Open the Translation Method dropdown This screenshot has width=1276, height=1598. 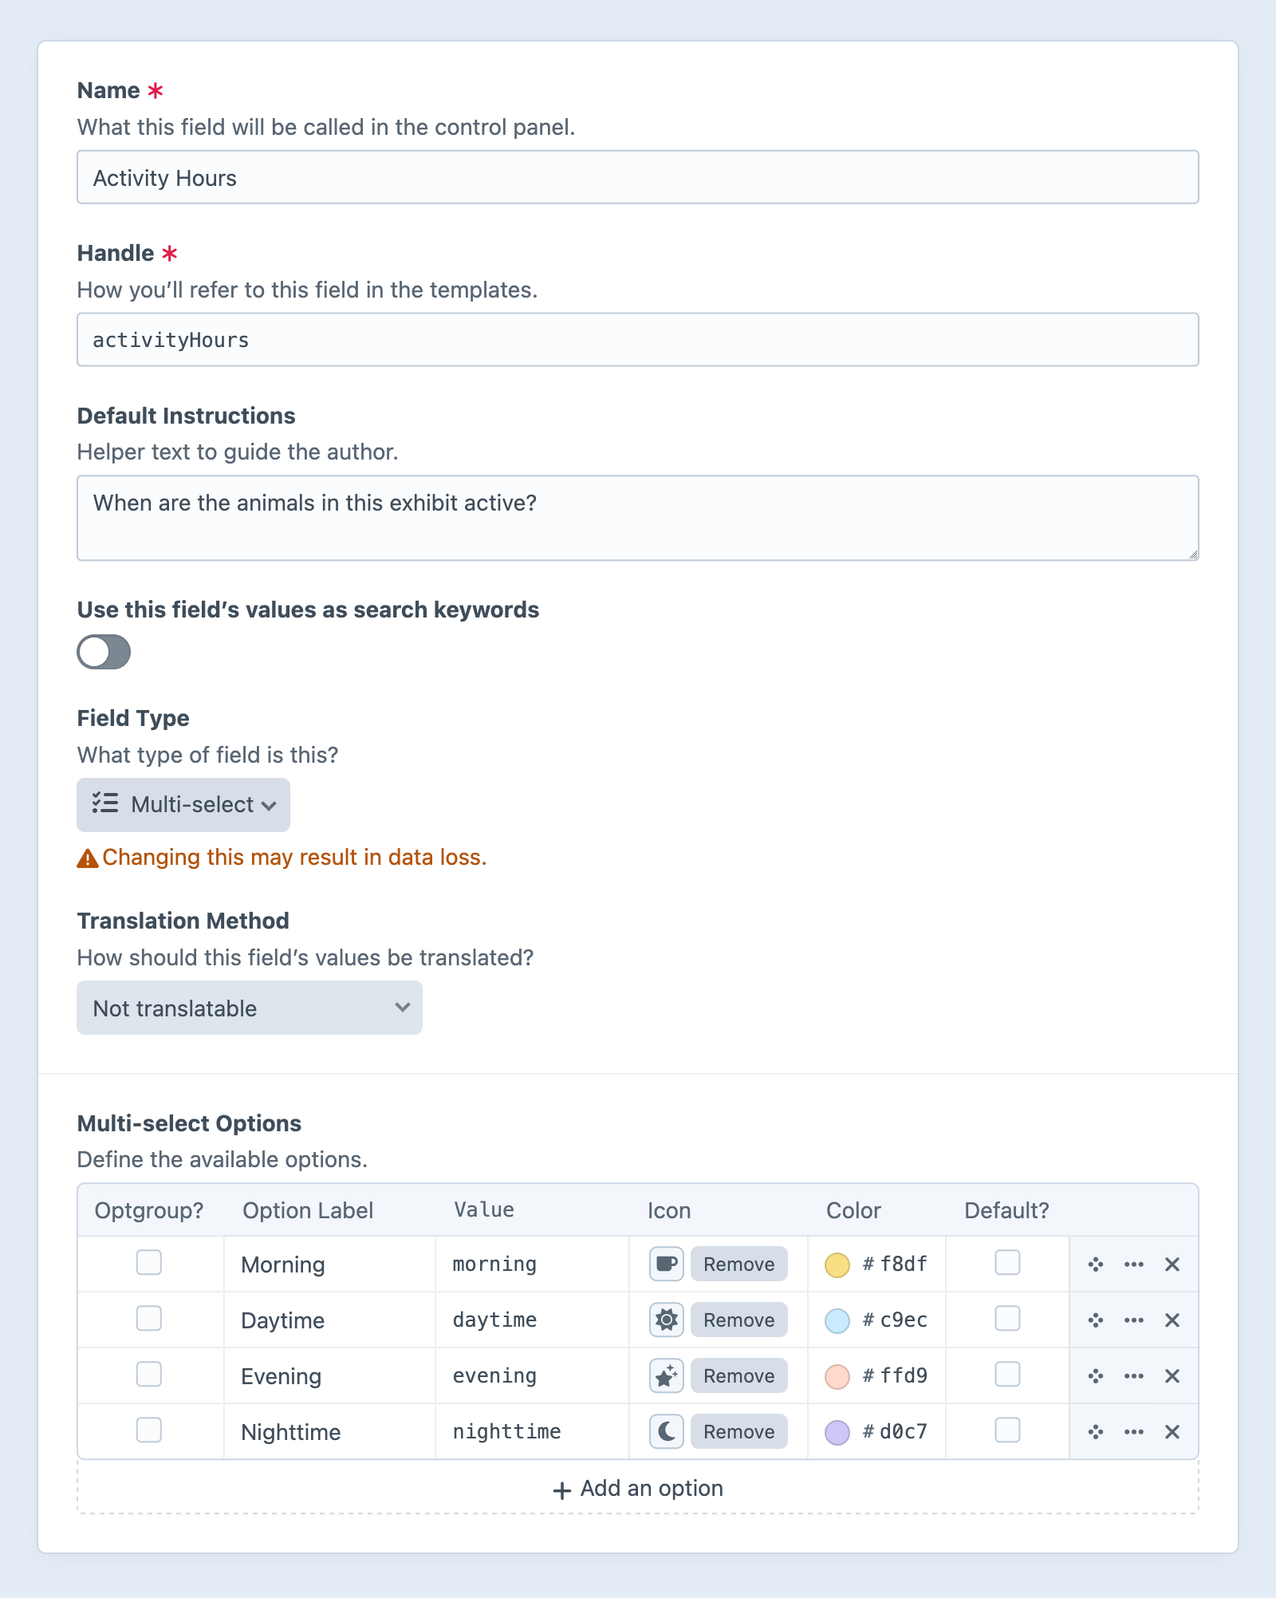tap(249, 1008)
